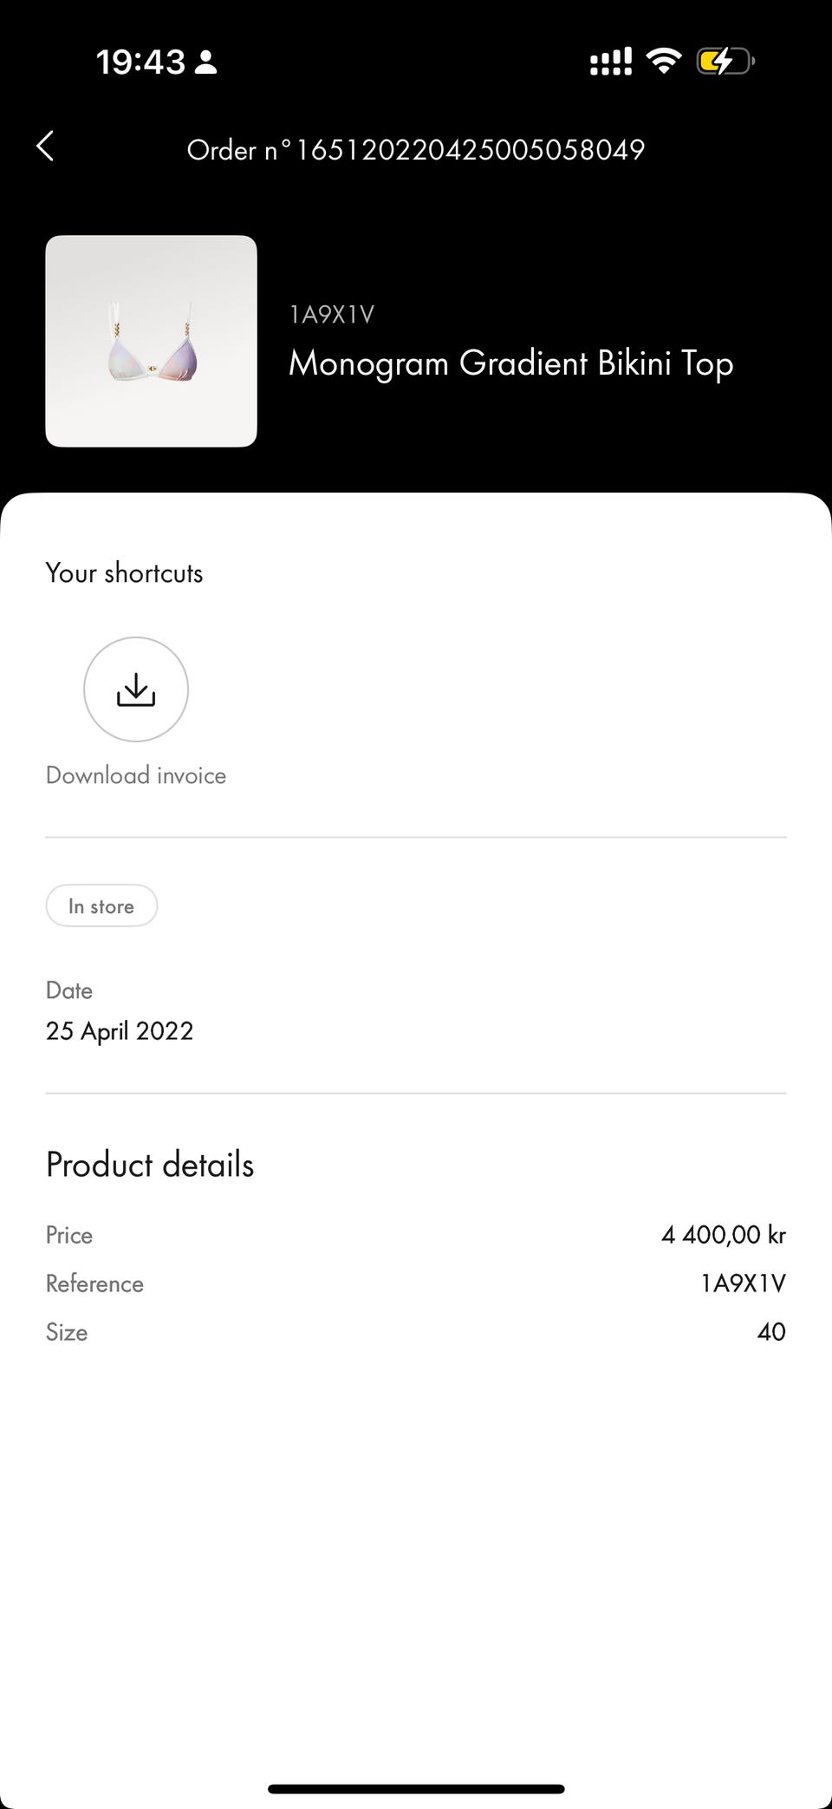
Task: Open the bikini top product thumbnail
Action: (151, 341)
